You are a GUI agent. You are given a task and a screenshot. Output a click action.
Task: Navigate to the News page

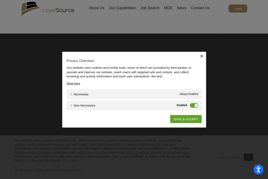coord(181,8)
